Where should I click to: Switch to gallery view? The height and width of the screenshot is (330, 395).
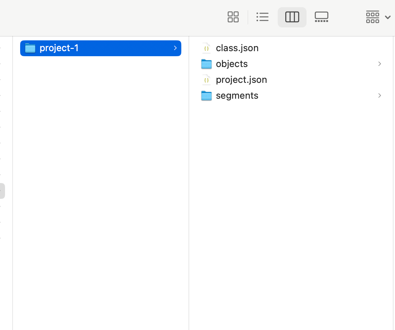pos(321,17)
